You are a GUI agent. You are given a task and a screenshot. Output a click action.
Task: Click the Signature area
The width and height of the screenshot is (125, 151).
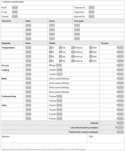(x=44, y=138)
